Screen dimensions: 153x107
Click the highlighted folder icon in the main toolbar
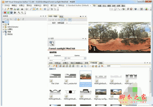coord(34,9)
